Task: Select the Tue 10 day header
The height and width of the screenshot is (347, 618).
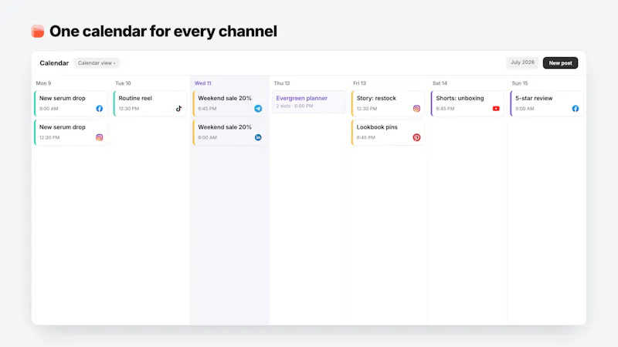Action: tap(123, 83)
